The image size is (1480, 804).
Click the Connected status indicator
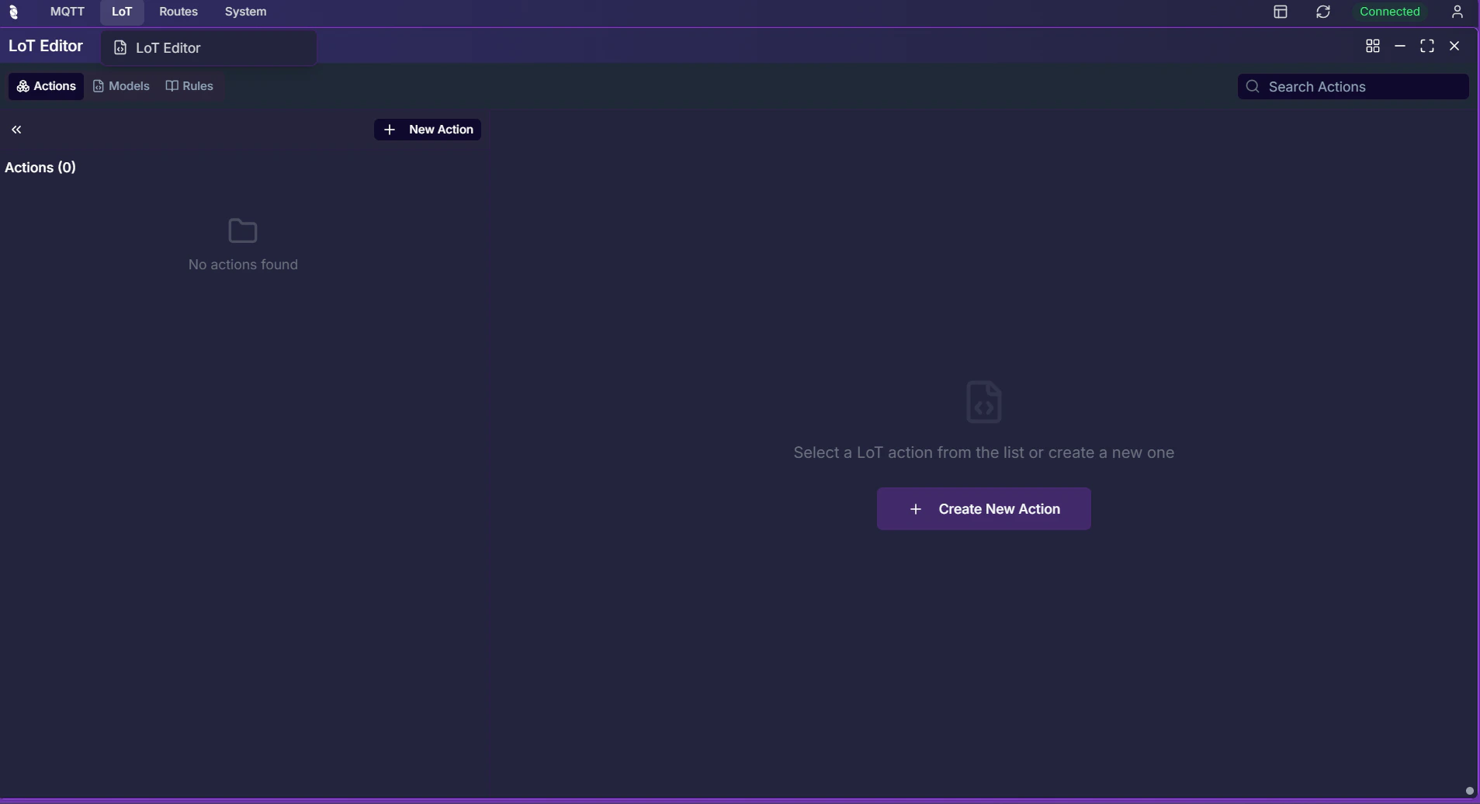coord(1389,12)
